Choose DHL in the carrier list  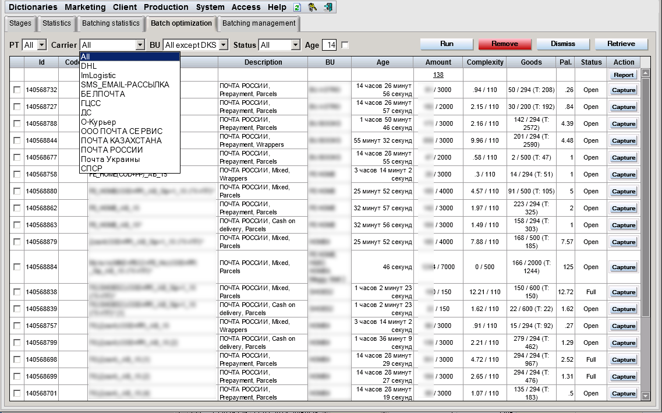tap(130, 66)
